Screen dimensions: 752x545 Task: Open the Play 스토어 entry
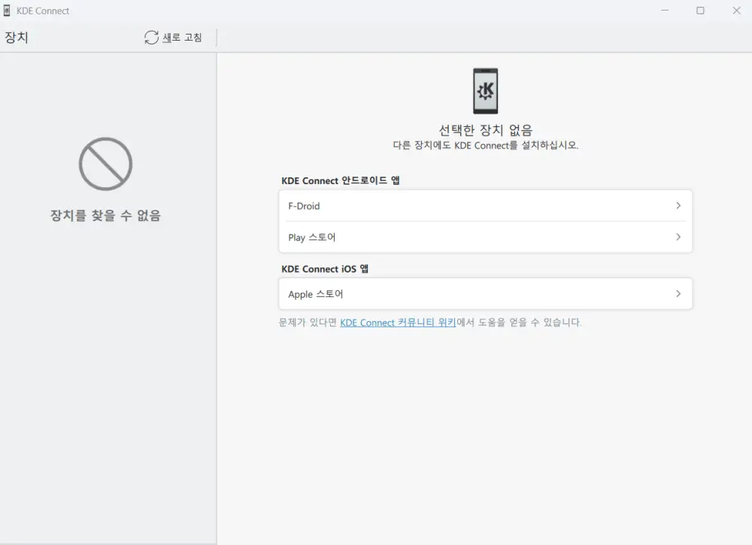(x=485, y=238)
